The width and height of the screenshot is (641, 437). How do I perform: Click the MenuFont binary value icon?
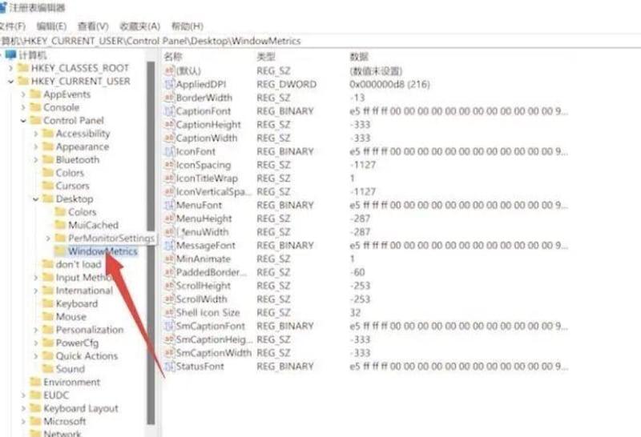(169, 205)
